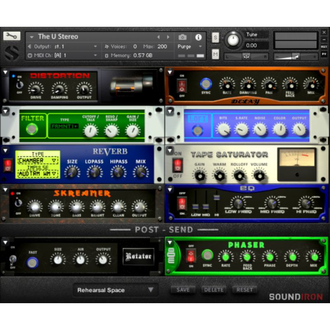Click the Skreamer Tone knob
Screen dimensions: 330x330
(x=56, y=207)
